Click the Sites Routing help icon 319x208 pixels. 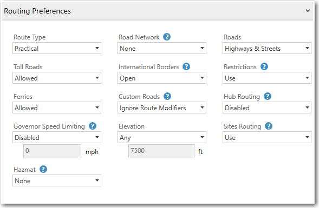click(x=269, y=126)
